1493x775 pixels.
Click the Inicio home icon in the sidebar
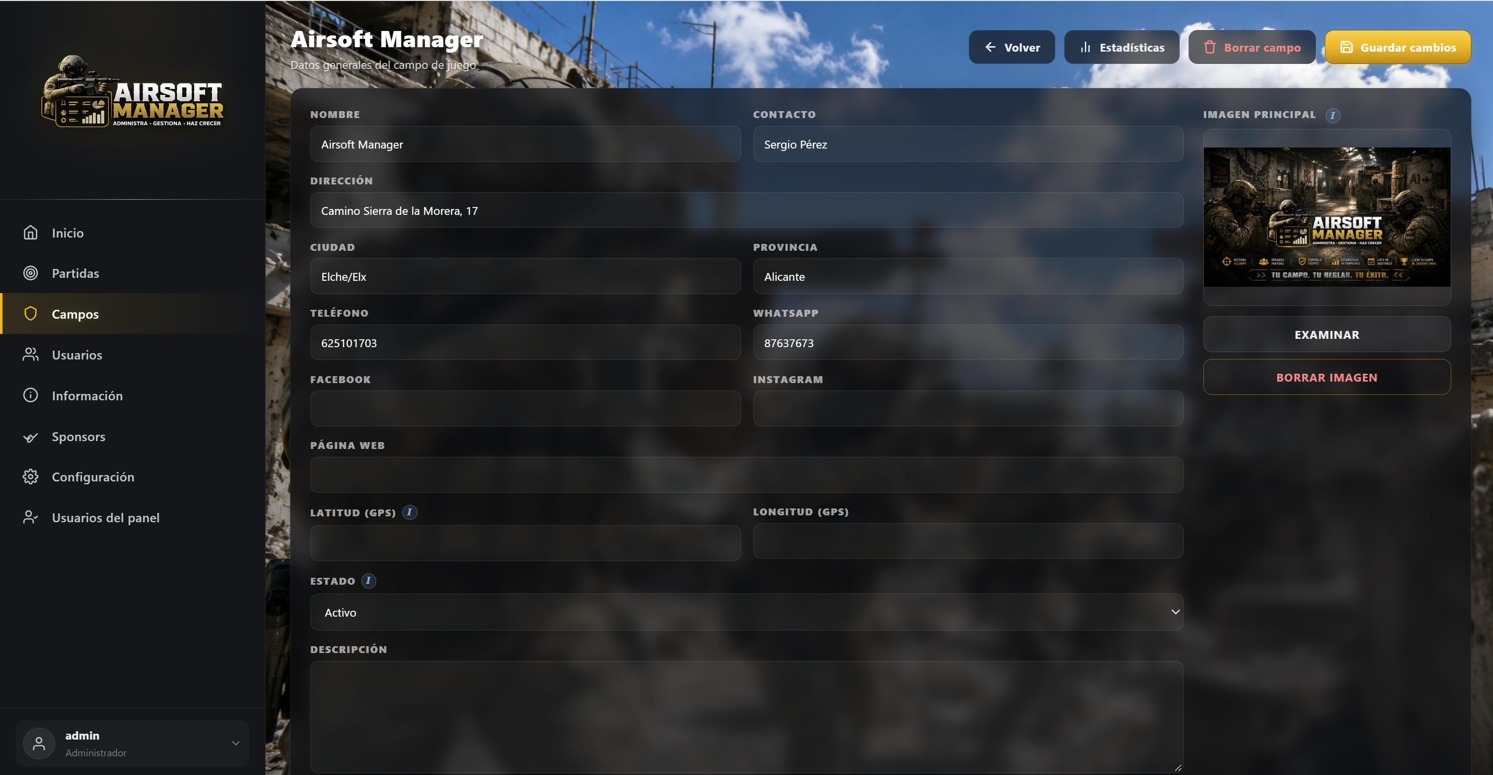pos(30,233)
